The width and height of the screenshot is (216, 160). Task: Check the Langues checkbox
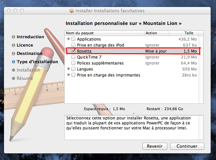click(x=73, y=69)
